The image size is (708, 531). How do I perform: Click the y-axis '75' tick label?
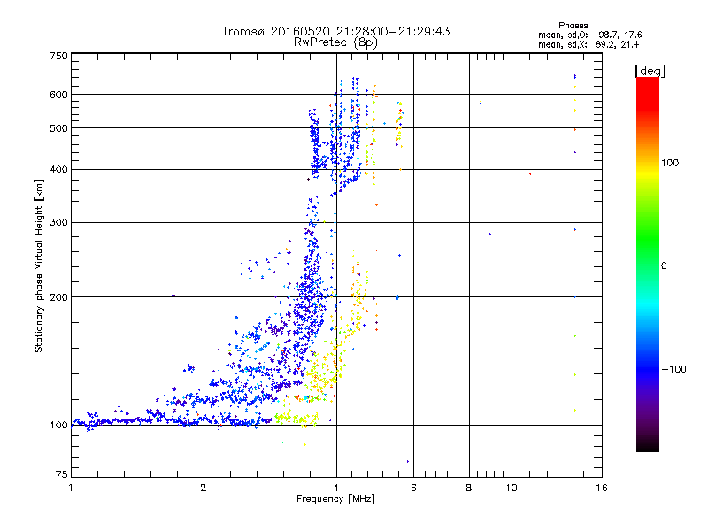pyautogui.click(x=62, y=474)
